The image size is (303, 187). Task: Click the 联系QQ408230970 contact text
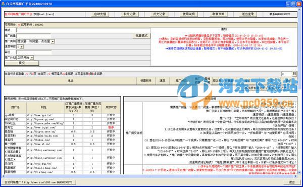pyautogui.click(x=280, y=14)
